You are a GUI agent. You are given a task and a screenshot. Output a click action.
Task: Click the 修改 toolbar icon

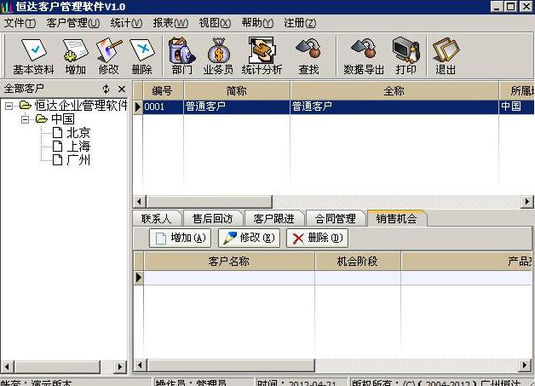[109, 56]
